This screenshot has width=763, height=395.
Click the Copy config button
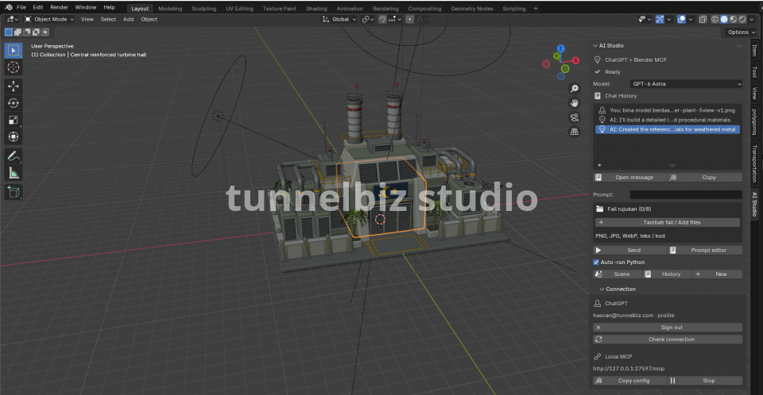tap(629, 381)
